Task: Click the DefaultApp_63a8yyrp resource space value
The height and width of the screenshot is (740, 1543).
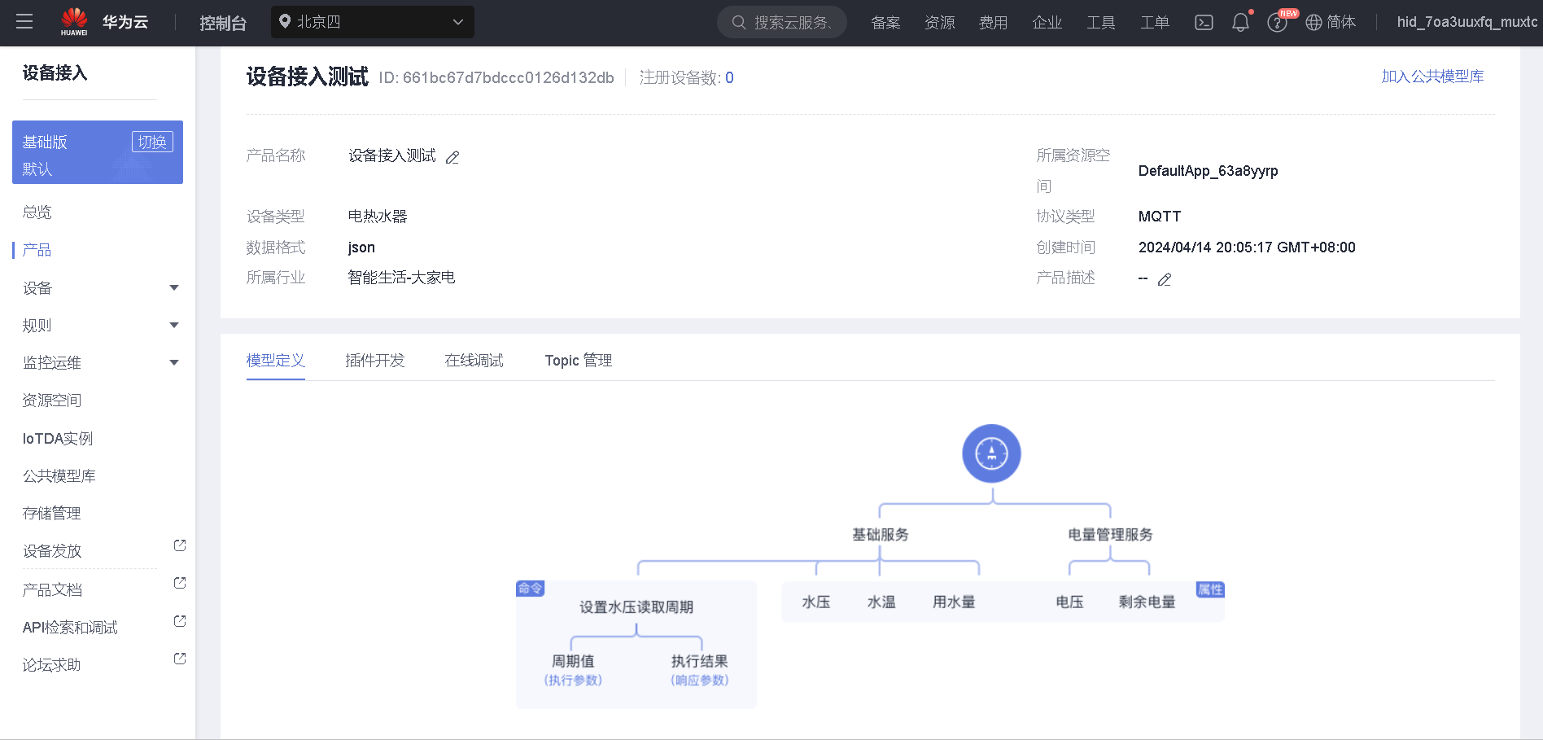Action: click(x=1208, y=171)
